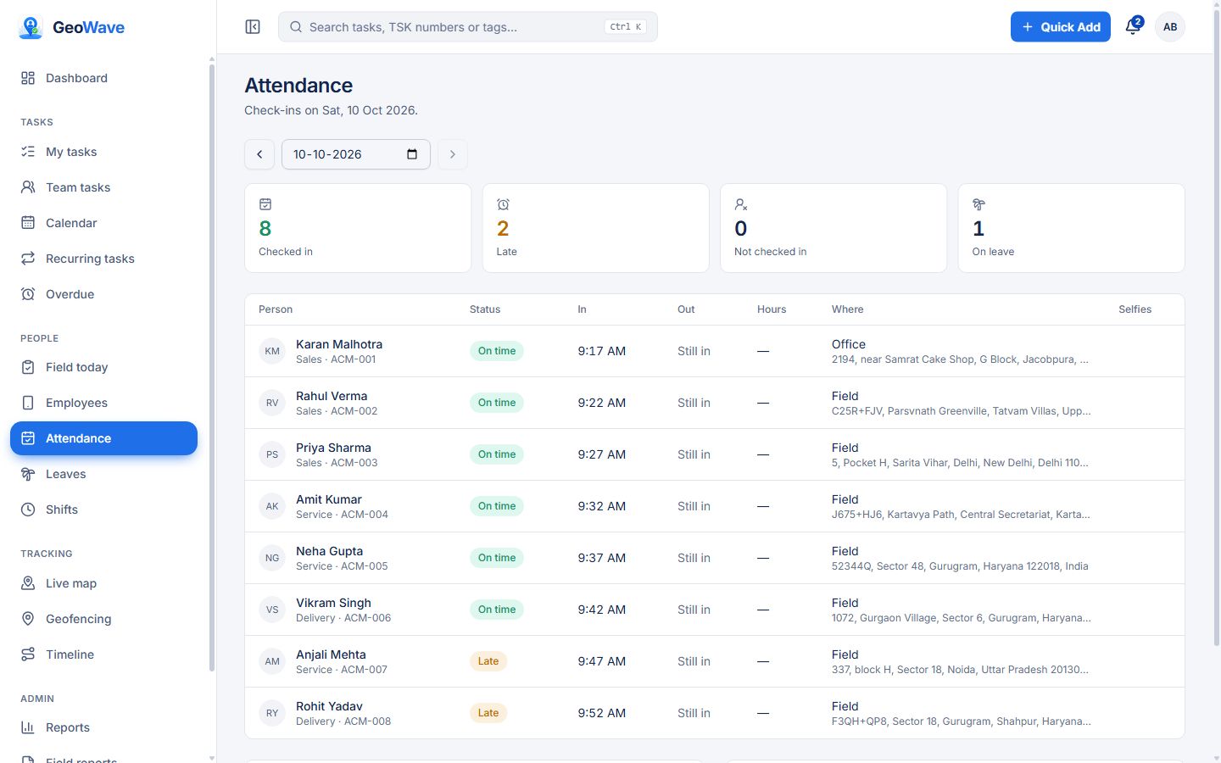
Task: Navigate to Team tasks
Action: point(103,187)
